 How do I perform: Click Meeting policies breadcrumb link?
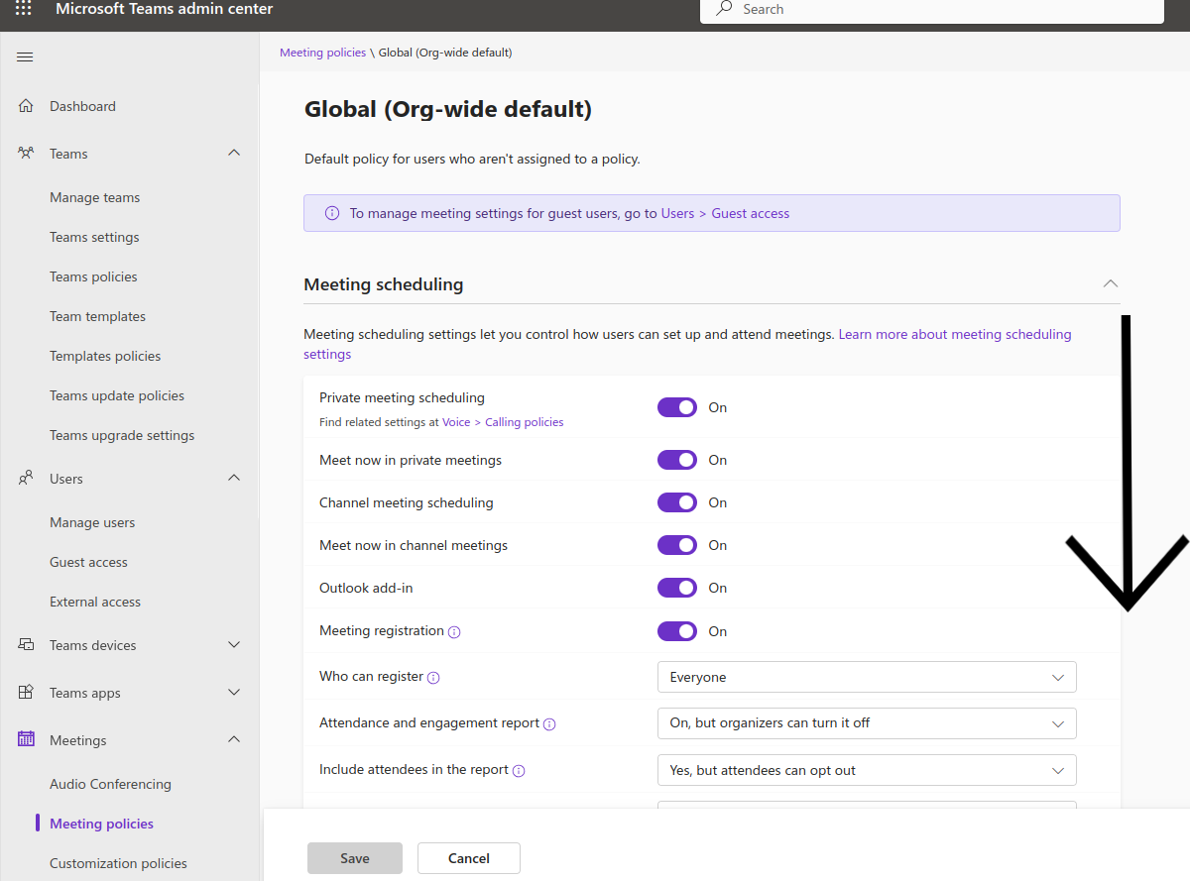(322, 53)
